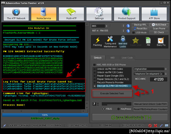Image resolution: width=171 pixels, height=134 pixels.
Task: Open the Multi-ATF section
Action: click(71, 14)
